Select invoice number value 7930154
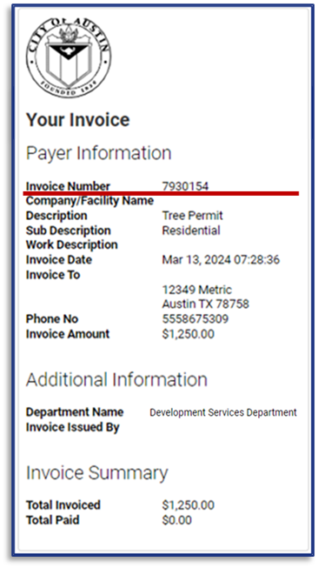The height and width of the screenshot is (568, 318). point(185,186)
